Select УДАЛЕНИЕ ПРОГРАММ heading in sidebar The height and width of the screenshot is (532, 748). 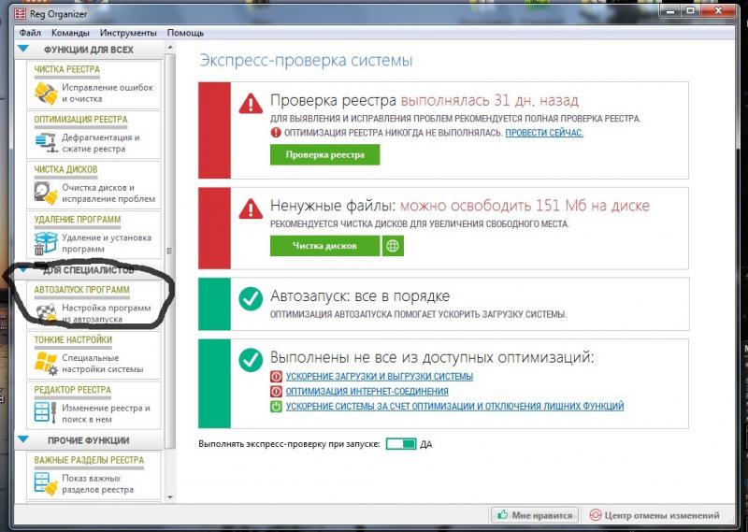click(78, 220)
